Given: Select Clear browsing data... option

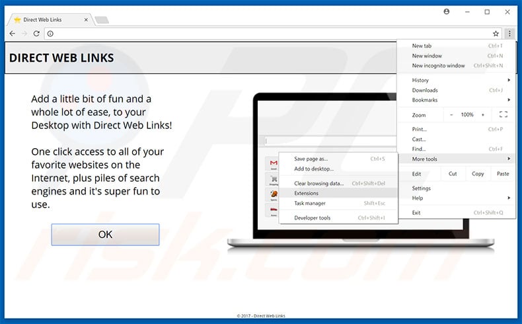Looking at the screenshot, I should pos(338,183).
